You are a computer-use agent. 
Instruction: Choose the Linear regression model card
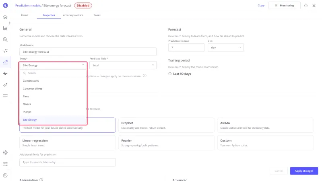pyautogui.click(x=68, y=143)
